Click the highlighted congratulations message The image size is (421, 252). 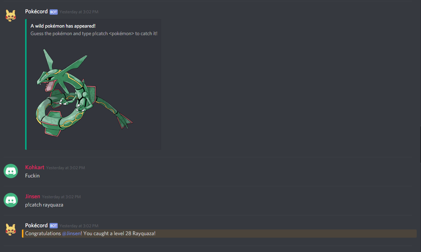[219, 233]
